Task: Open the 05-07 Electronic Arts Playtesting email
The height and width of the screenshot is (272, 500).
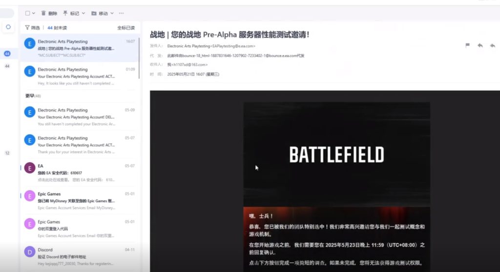Action: [x=80, y=145]
